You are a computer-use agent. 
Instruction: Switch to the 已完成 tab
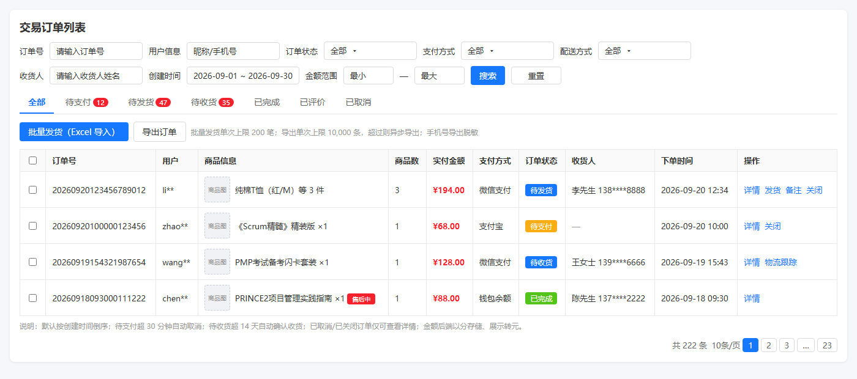pyautogui.click(x=267, y=102)
